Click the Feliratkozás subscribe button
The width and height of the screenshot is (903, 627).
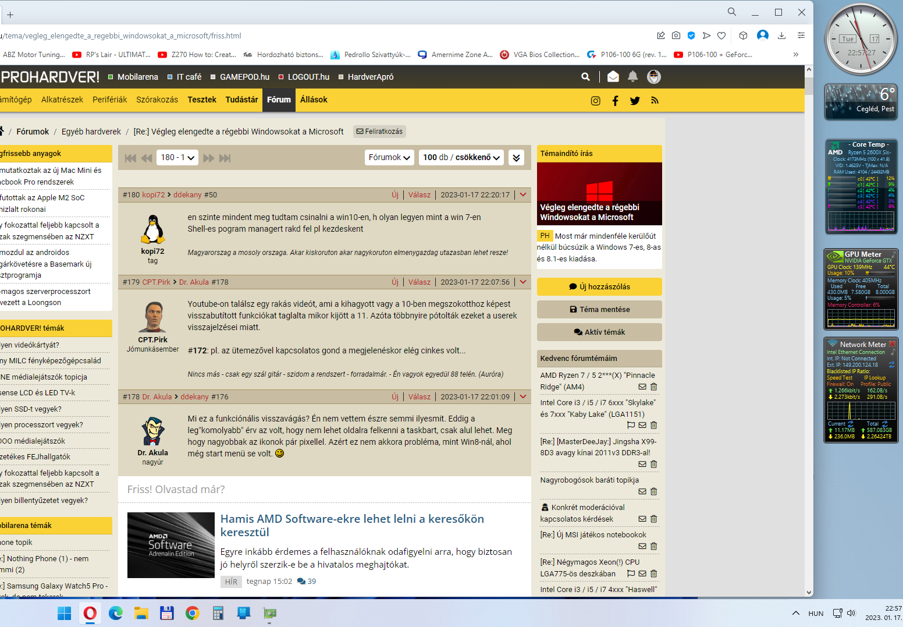(379, 132)
